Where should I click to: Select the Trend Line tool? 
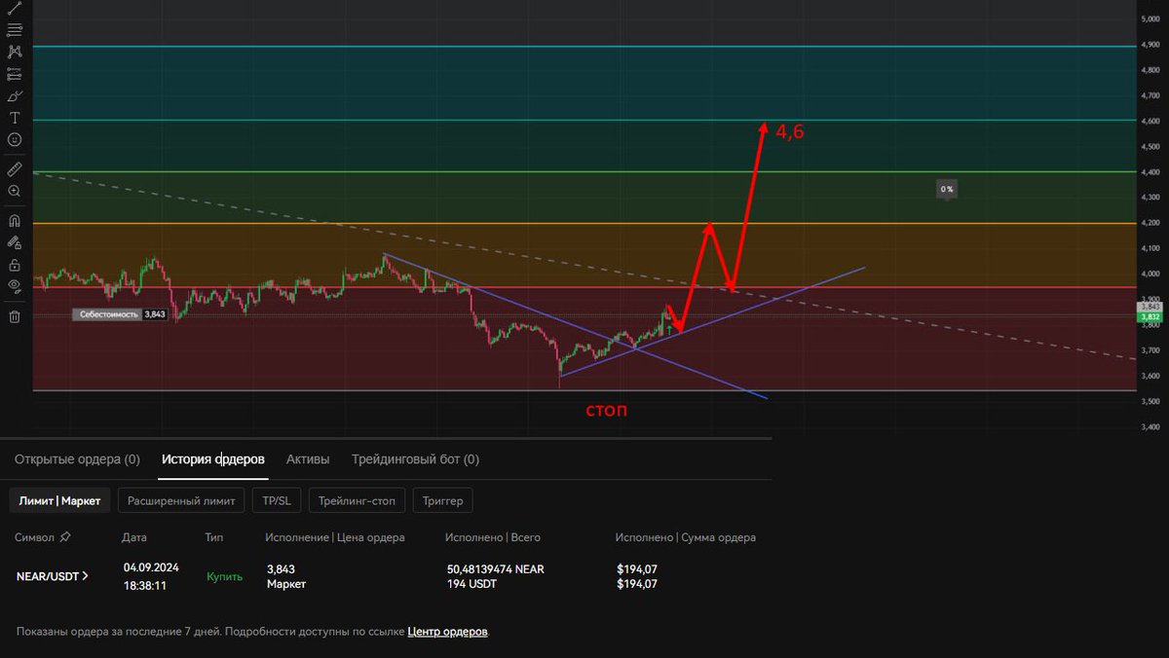pos(14,8)
